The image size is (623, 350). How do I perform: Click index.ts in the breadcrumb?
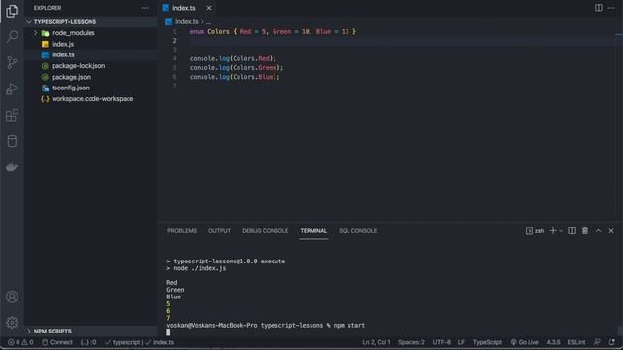186,21
